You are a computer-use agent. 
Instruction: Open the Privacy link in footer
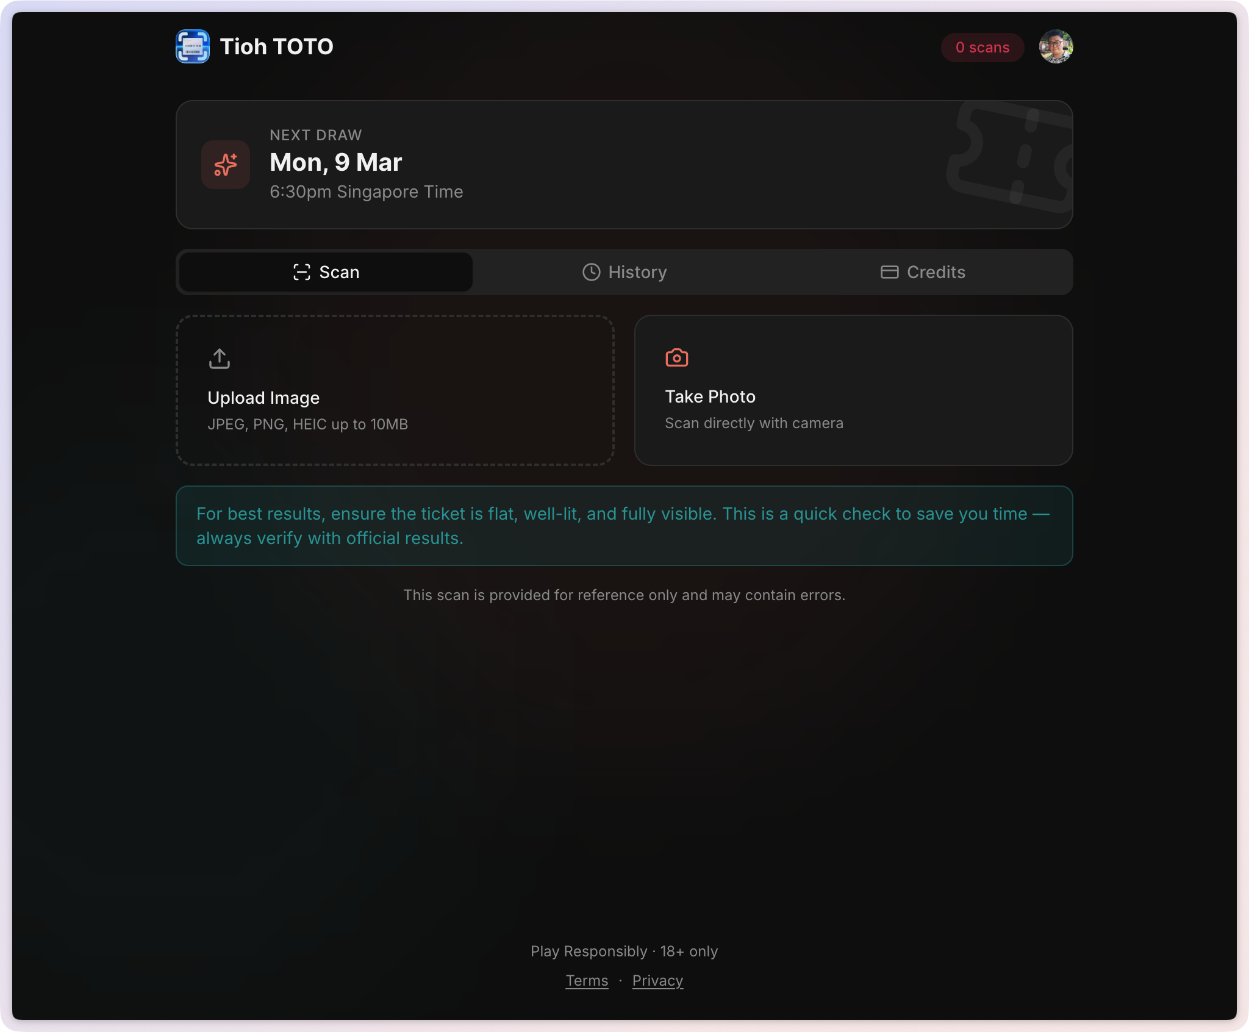pos(657,981)
